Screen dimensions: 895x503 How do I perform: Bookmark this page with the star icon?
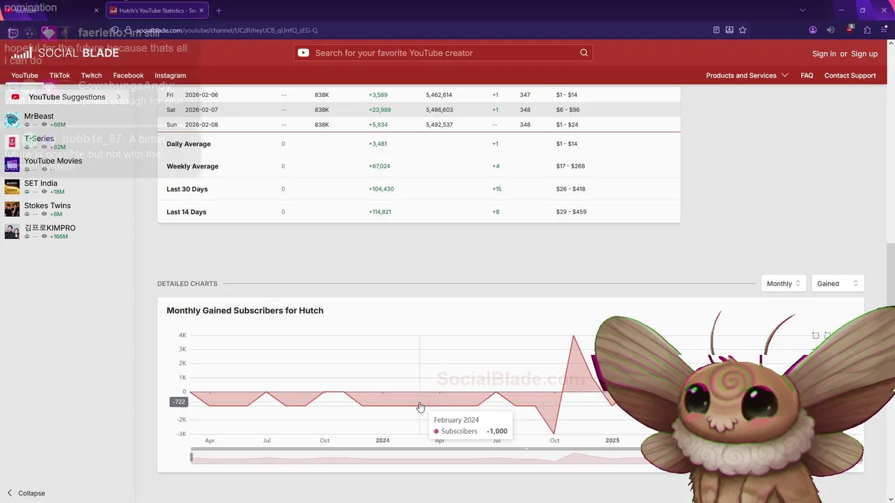(x=743, y=30)
